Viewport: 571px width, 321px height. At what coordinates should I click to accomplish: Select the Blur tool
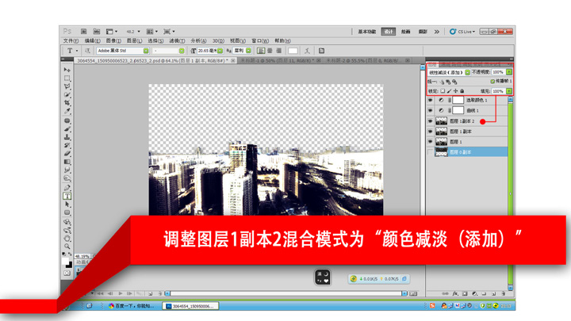coord(67,170)
